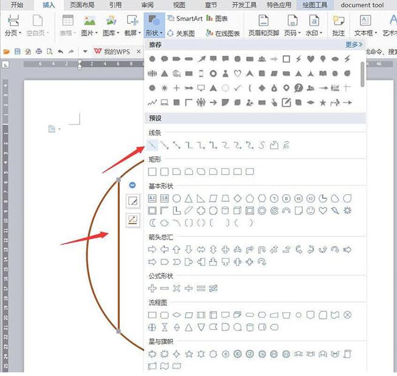Click the undo arrow

[61, 52]
